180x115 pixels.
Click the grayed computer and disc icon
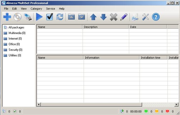click(x=135, y=17)
